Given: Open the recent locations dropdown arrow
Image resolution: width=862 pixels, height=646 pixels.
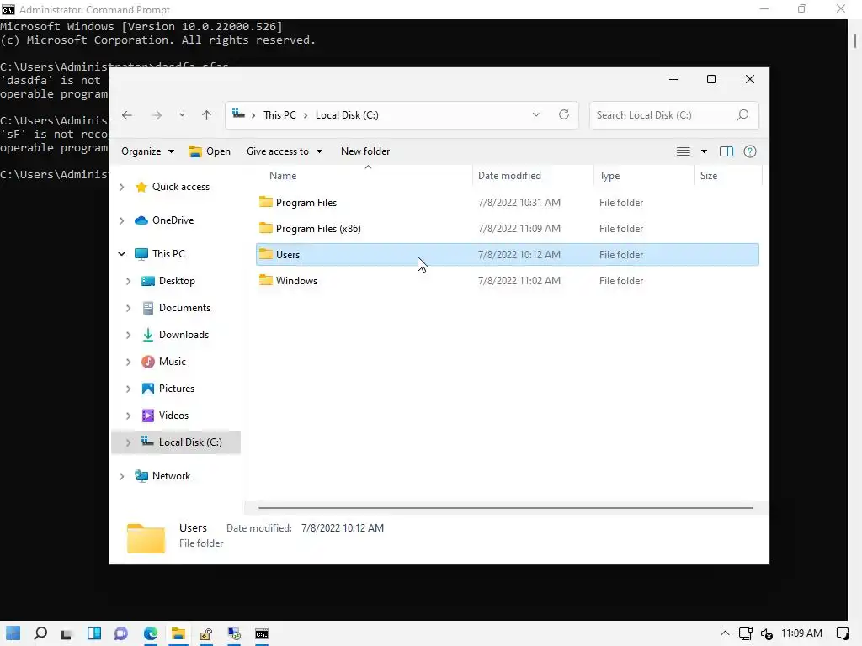Looking at the screenshot, I should click(x=182, y=115).
